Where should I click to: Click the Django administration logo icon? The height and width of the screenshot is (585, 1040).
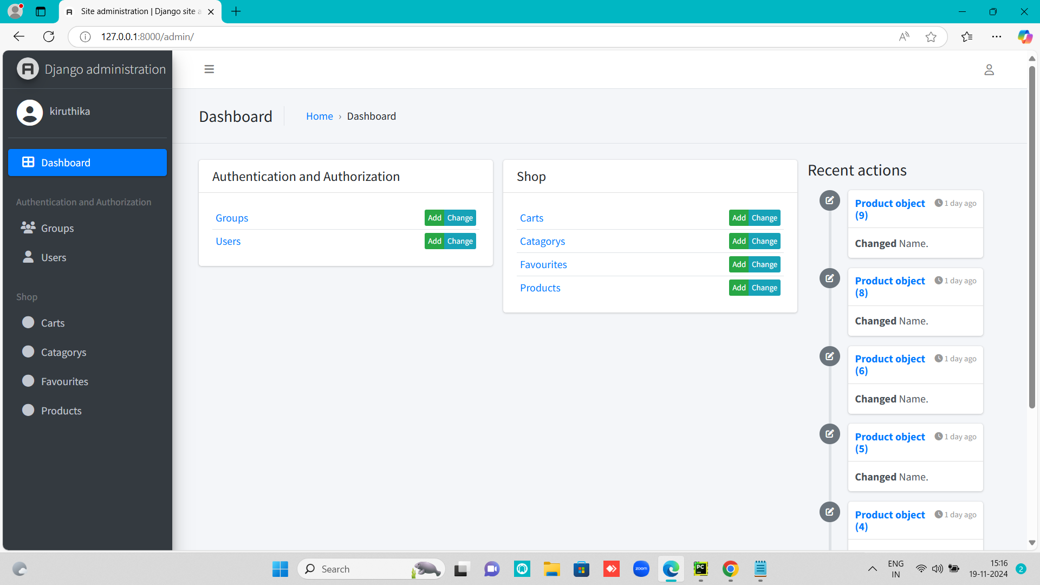[28, 69]
